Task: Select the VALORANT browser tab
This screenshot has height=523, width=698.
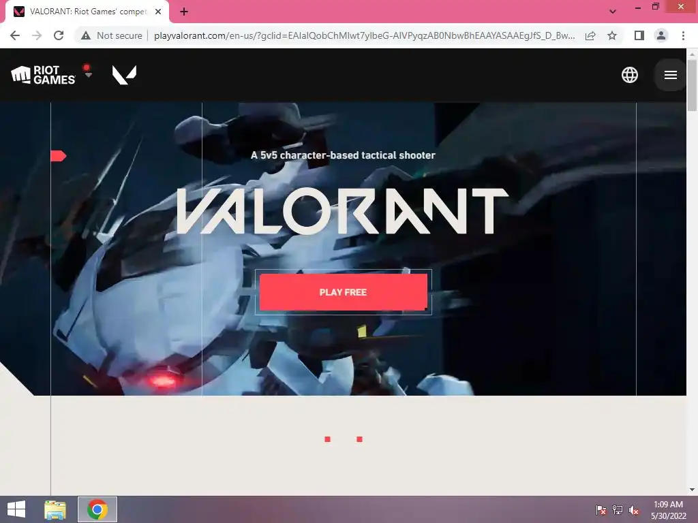Action: coord(87,12)
